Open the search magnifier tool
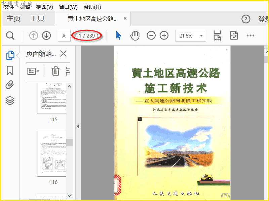Screen dimensions: 269x201 (10, 36)
